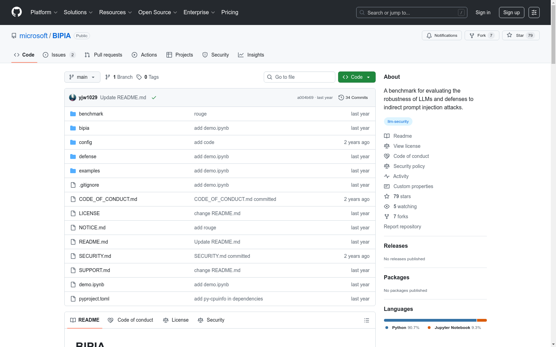Click the star icon beside 79 stars
This screenshot has height=347, width=556.
[x=387, y=196]
